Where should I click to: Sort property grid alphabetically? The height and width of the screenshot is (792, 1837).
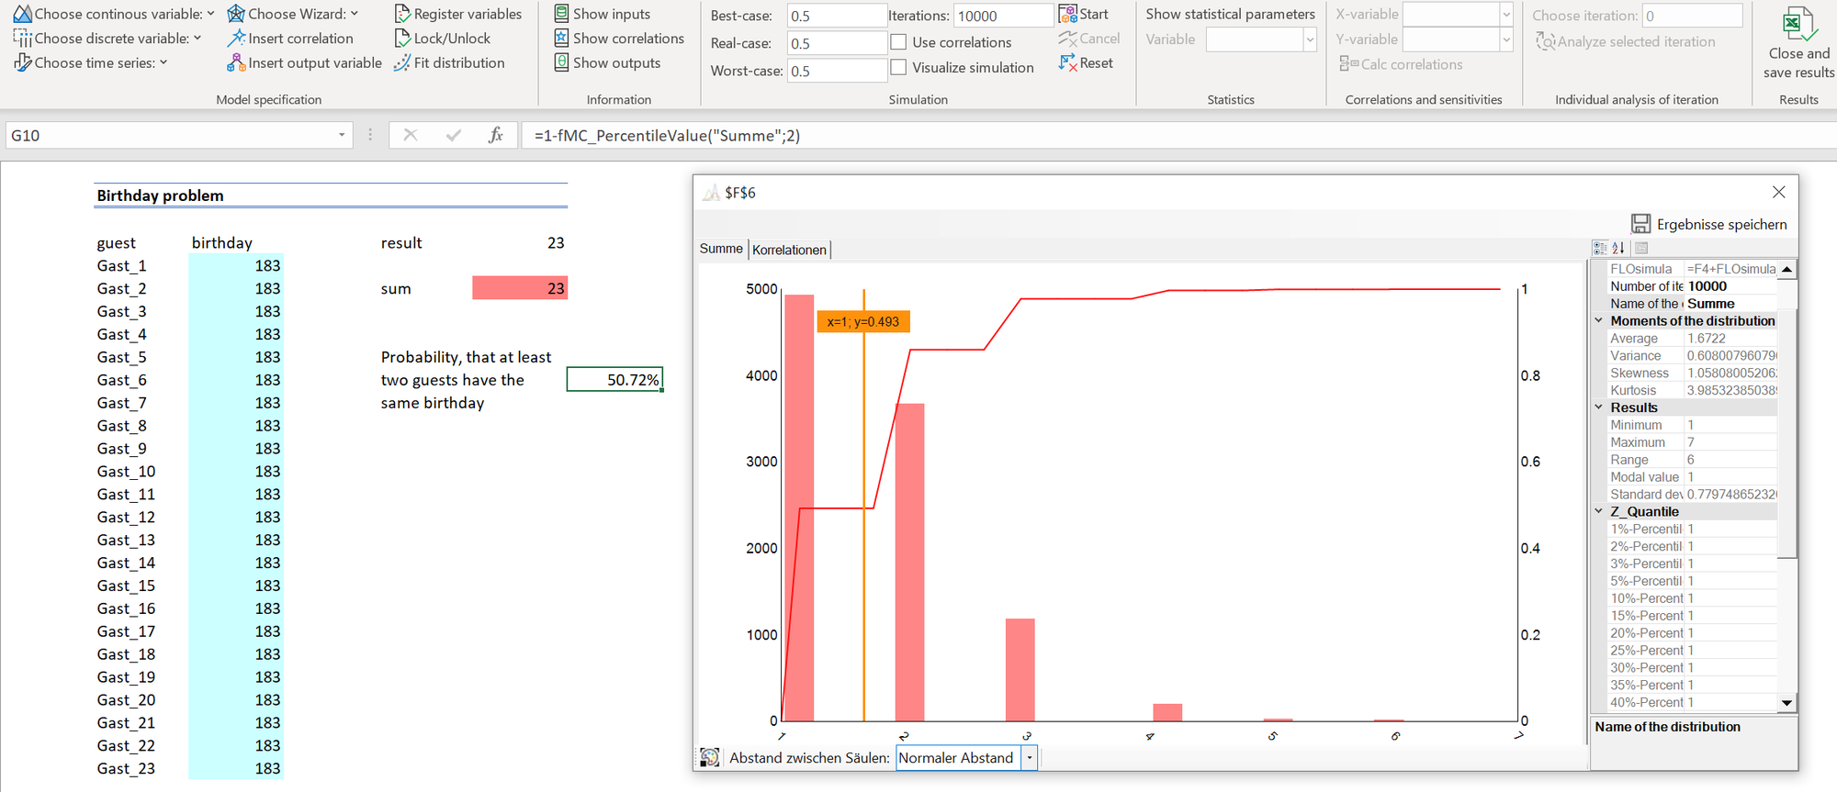click(1618, 248)
